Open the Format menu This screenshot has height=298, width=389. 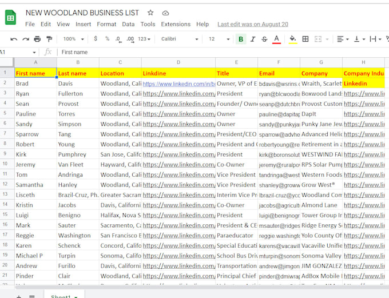pos(106,24)
